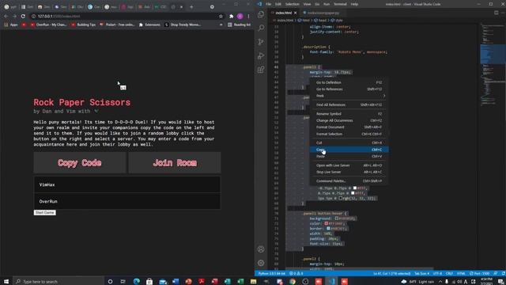Open the Accounts icon in VS Code

pos(261,249)
